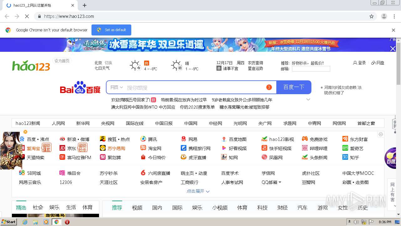Open the 网盘 link
This screenshot has width=401, height=226.
click(378, 63)
